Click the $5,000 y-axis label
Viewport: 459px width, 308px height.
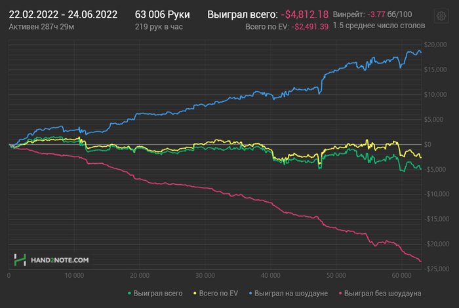pos(433,119)
